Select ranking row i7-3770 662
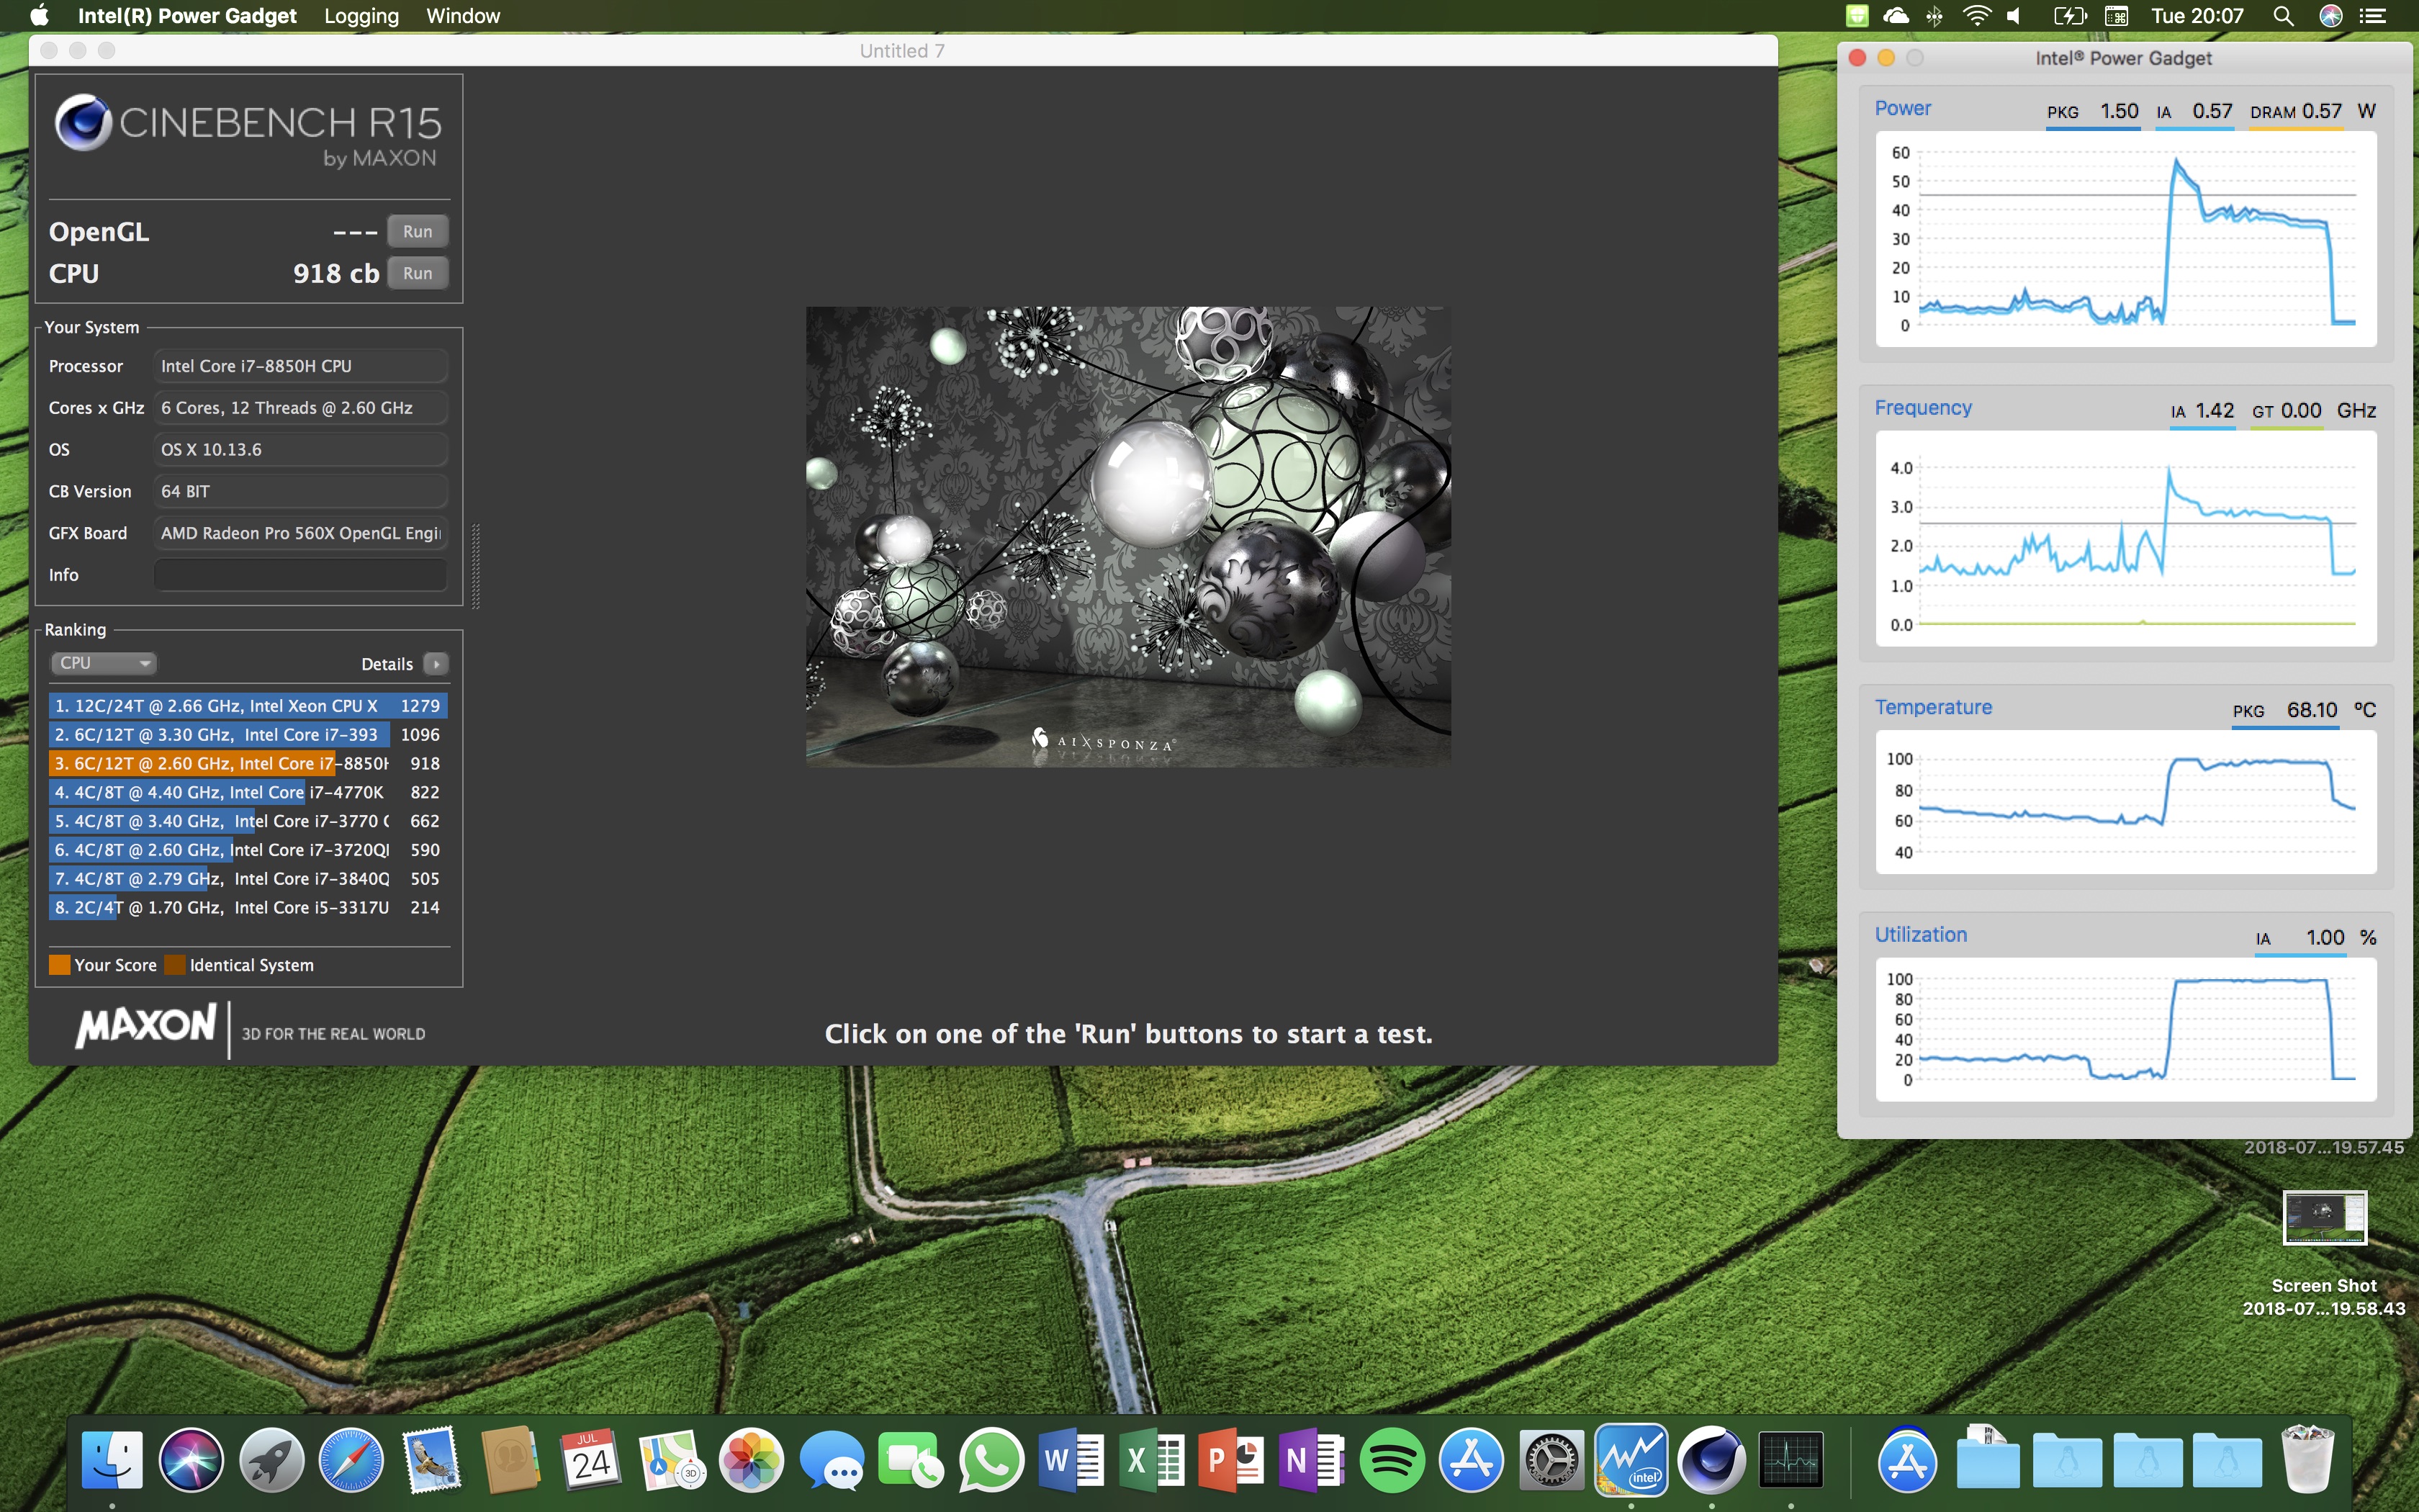 point(248,821)
